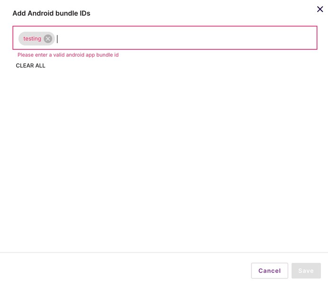Click the grey circle x beside testing

48,39
